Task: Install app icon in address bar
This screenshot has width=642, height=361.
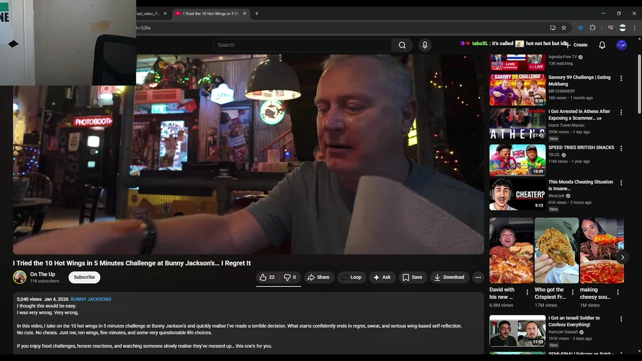Action: 553,28
